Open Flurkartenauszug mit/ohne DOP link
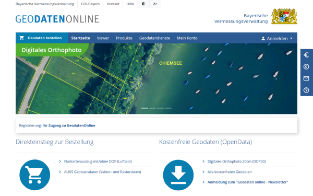 coord(98,161)
